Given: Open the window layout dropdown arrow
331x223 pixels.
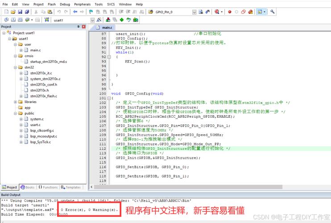Looking at the screenshot, I should [265, 12].
